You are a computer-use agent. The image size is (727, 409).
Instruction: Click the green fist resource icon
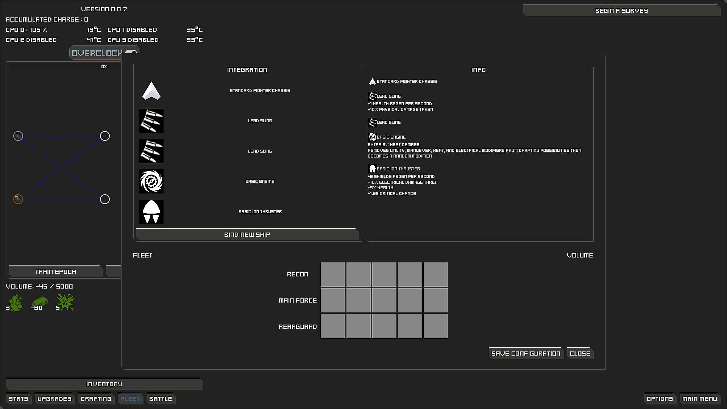click(x=16, y=303)
